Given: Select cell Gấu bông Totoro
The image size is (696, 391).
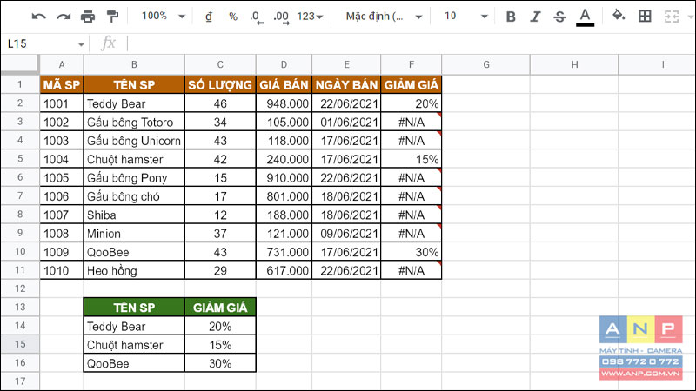Looking at the screenshot, I should (x=134, y=122).
